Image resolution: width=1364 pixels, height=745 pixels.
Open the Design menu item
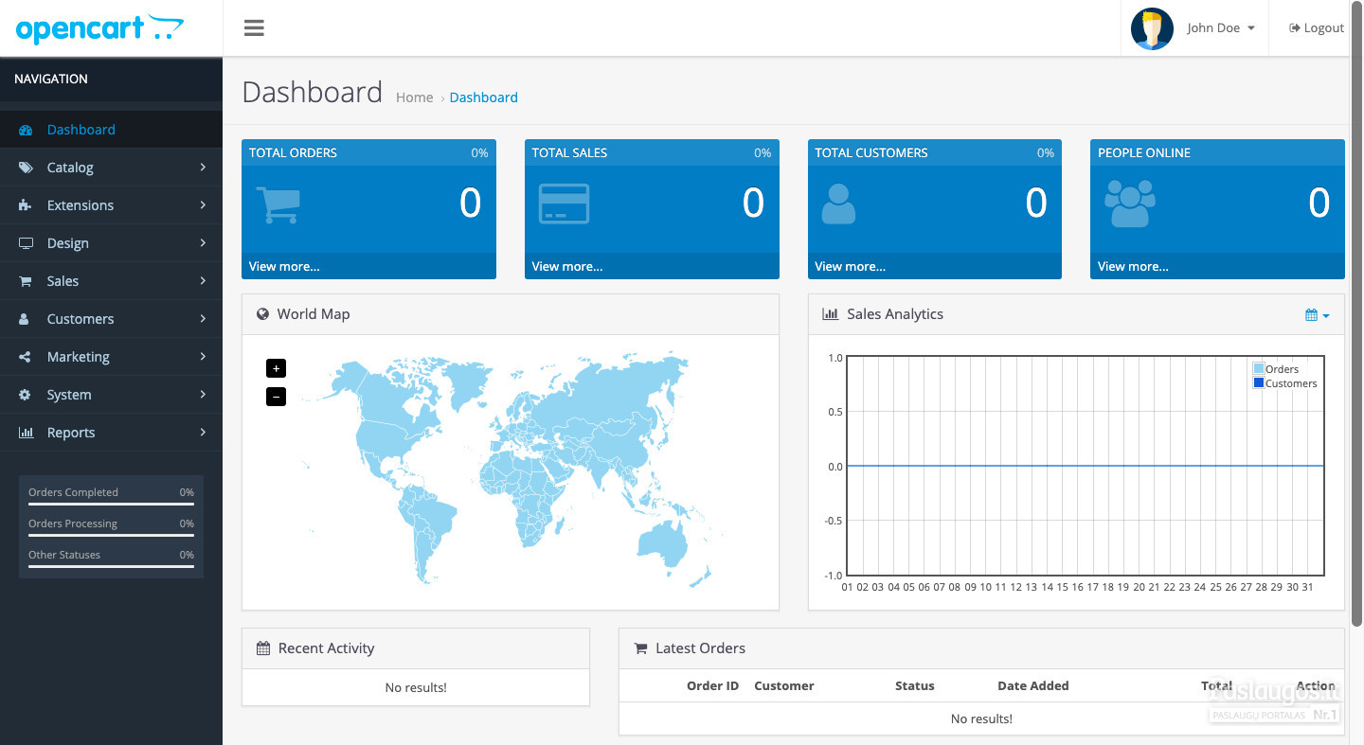[111, 243]
